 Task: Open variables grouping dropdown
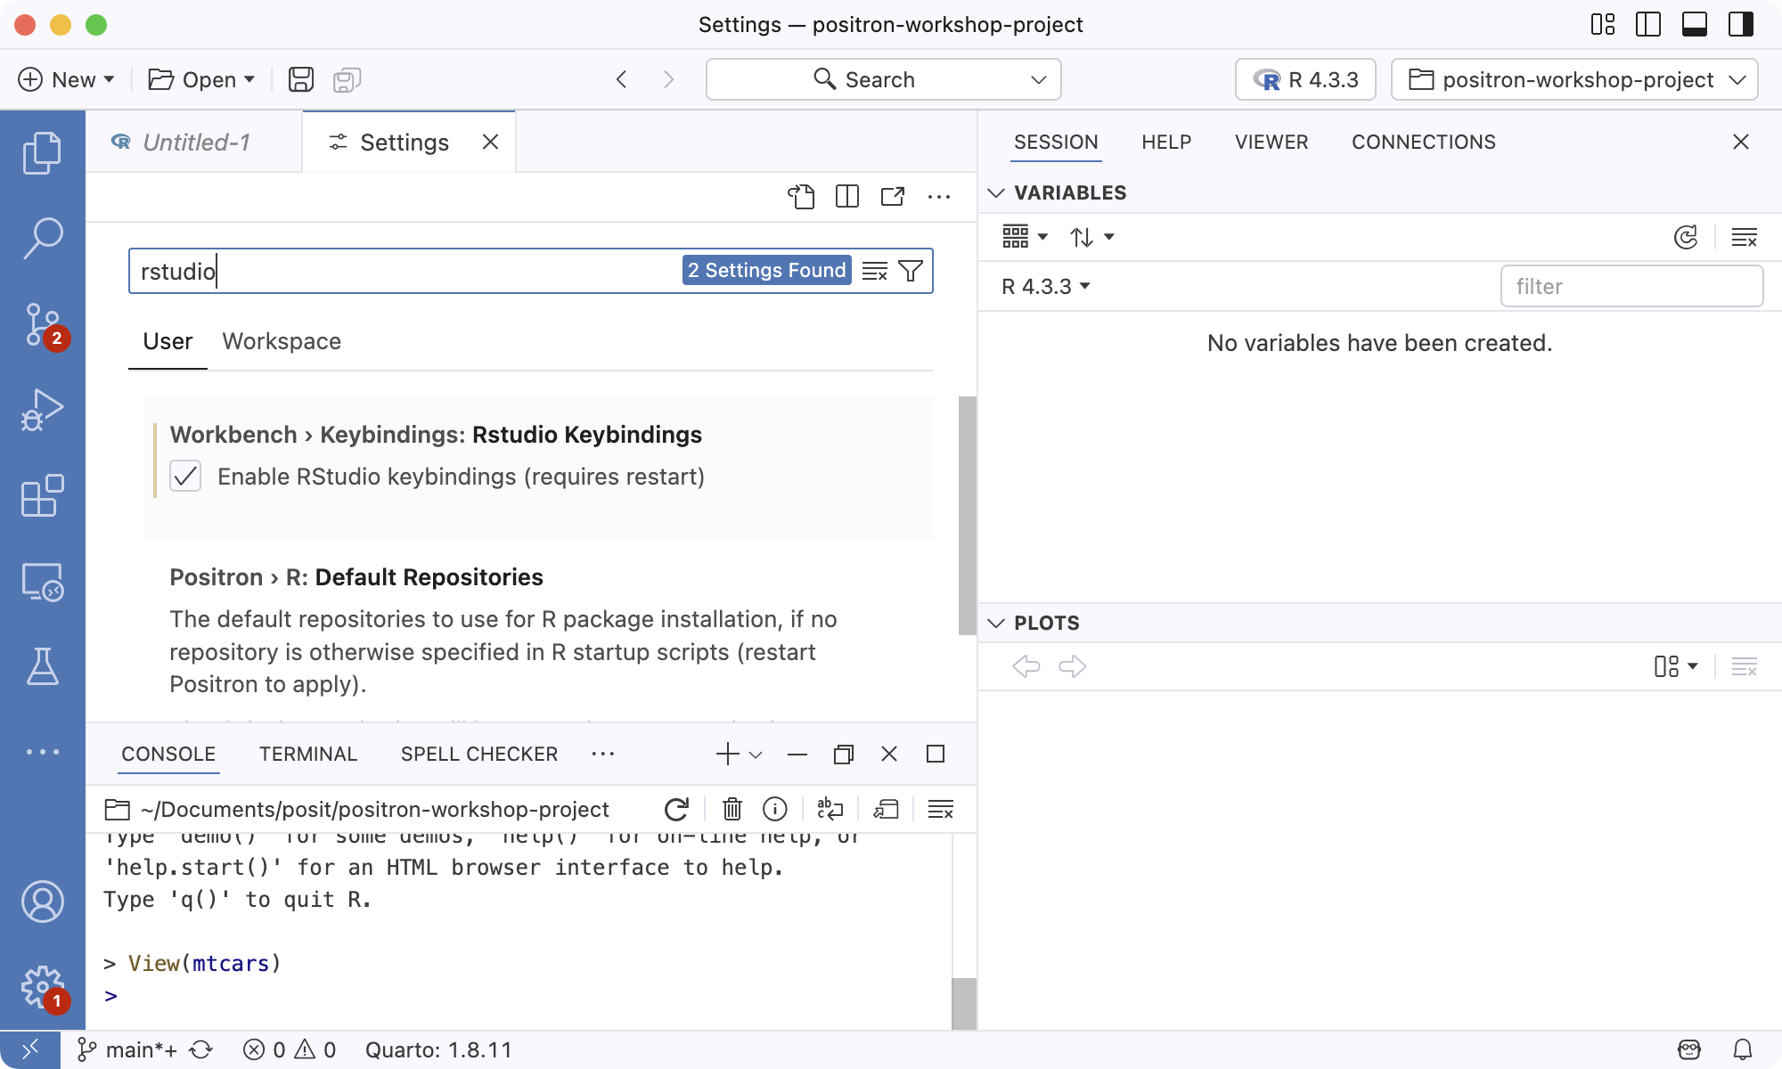1026,237
